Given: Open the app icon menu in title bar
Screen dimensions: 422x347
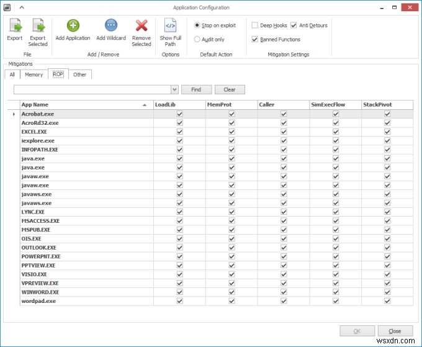Looking at the screenshot, I should 7,7.
